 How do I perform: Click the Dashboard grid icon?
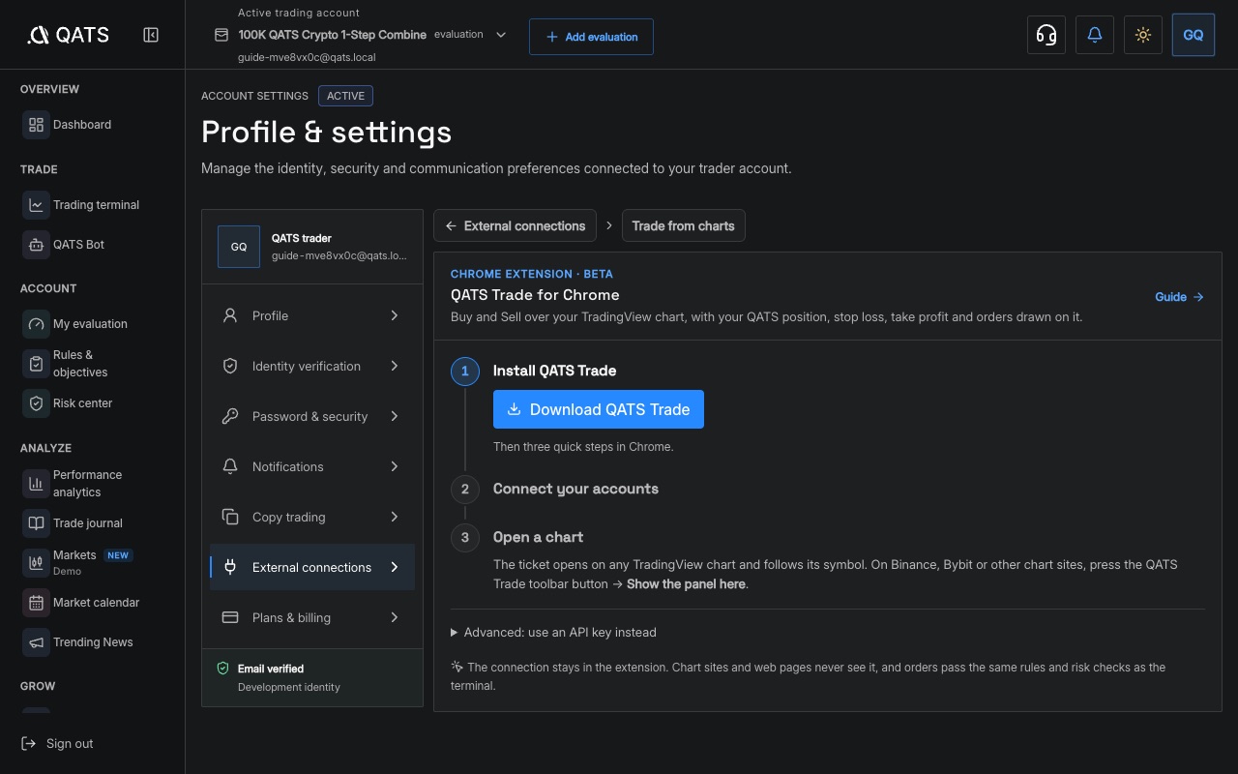coord(36,125)
